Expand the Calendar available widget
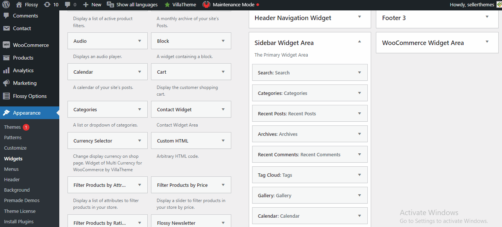 (x=139, y=72)
